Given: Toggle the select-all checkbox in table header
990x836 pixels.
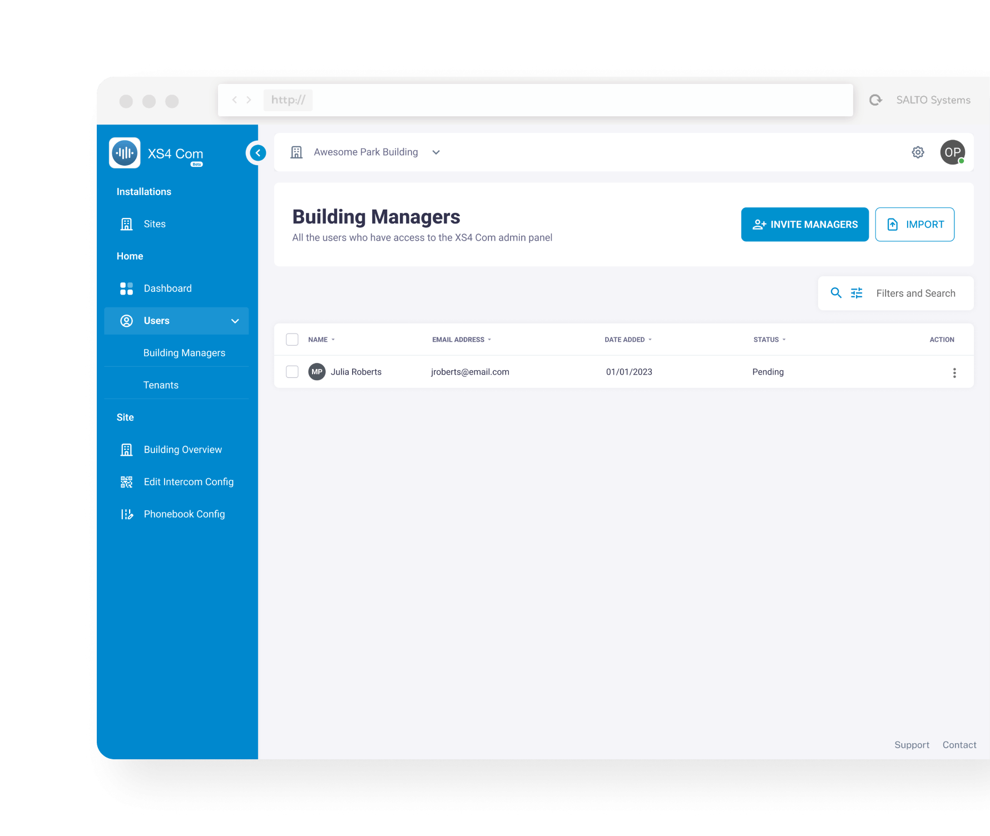Looking at the screenshot, I should pyautogui.click(x=292, y=340).
